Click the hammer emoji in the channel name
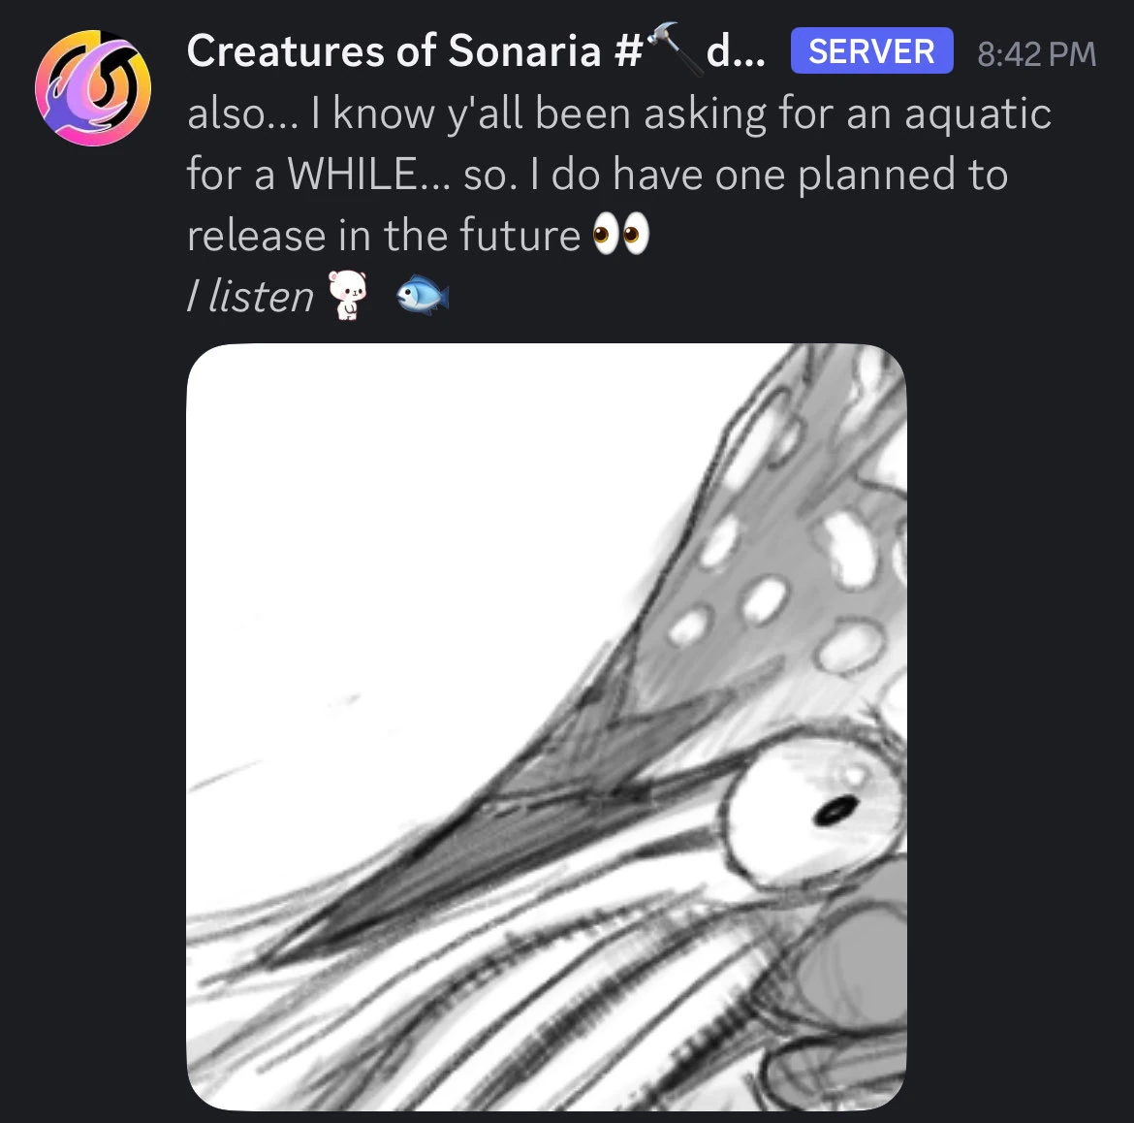Screen dimensions: 1134x1123 coord(674,48)
